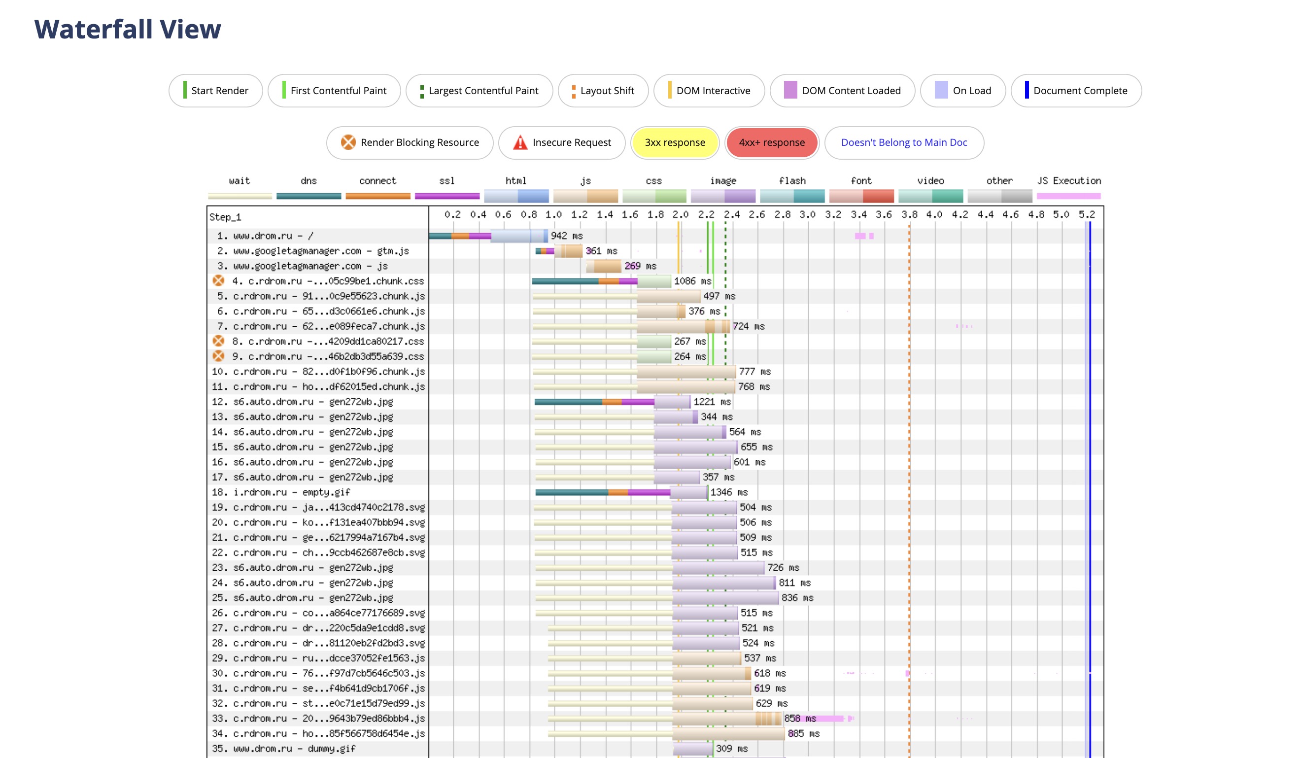1301x758 pixels.
Task: Click the Insecure Request warning triangle icon
Action: coord(520,142)
